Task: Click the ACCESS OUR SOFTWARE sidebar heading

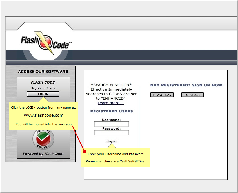Action: point(43,72)
